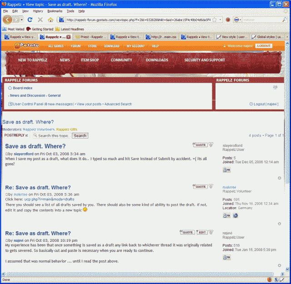The height and width of the screenshot is (284, 291).
Task: Go to News and Discussion breadcrumb
Action: point(27,95)
